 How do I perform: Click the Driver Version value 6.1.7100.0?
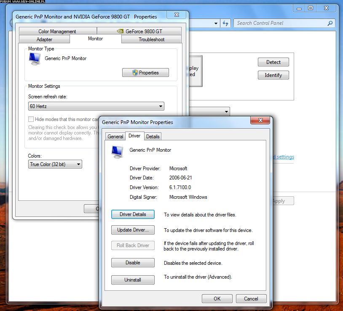pyautogui.click(x=180, y=187)
